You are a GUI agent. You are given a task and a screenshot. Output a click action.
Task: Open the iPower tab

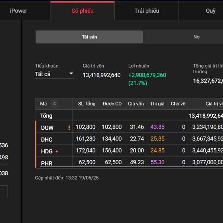point(19,11)
